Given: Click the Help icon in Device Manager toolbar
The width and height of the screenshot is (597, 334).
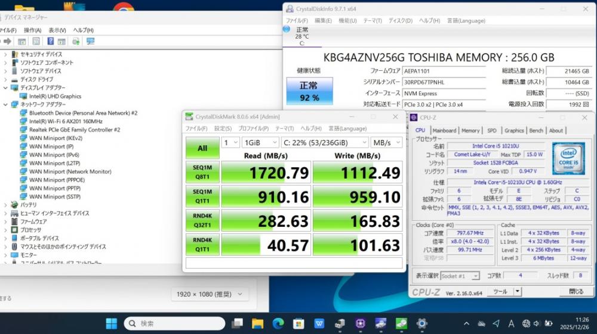Looking at the screenshot, I should [50, 41].
